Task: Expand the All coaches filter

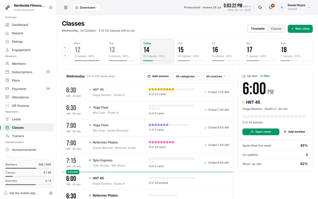Action: click(216, 76)
